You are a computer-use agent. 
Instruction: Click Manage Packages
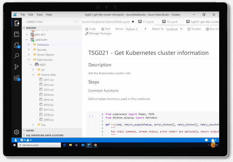[x=98, y=34]
